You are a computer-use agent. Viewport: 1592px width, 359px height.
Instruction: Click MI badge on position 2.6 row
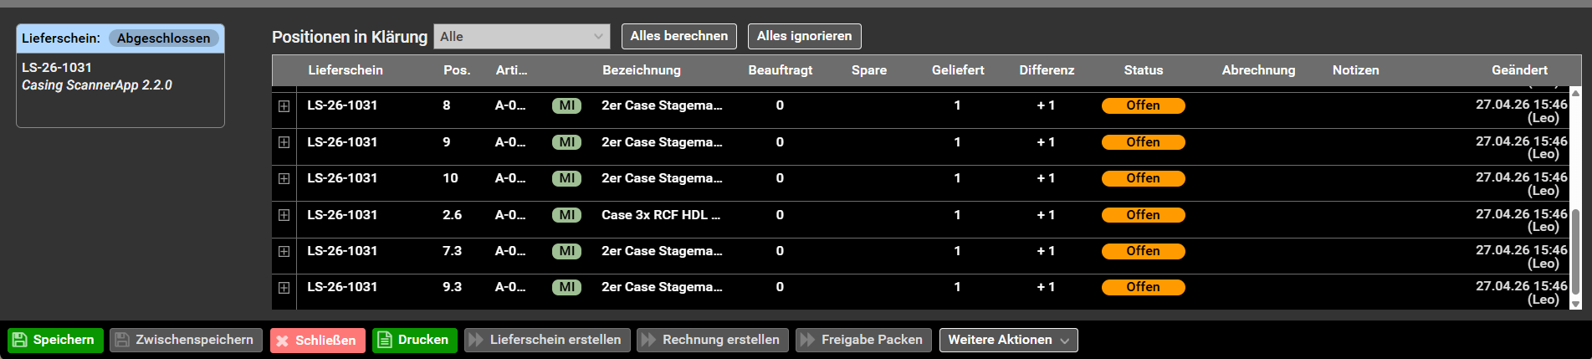point(566,215)
